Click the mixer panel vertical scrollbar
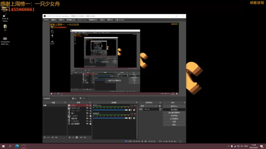This screenshot has height=149, width=266. click(x=137, y=122)
